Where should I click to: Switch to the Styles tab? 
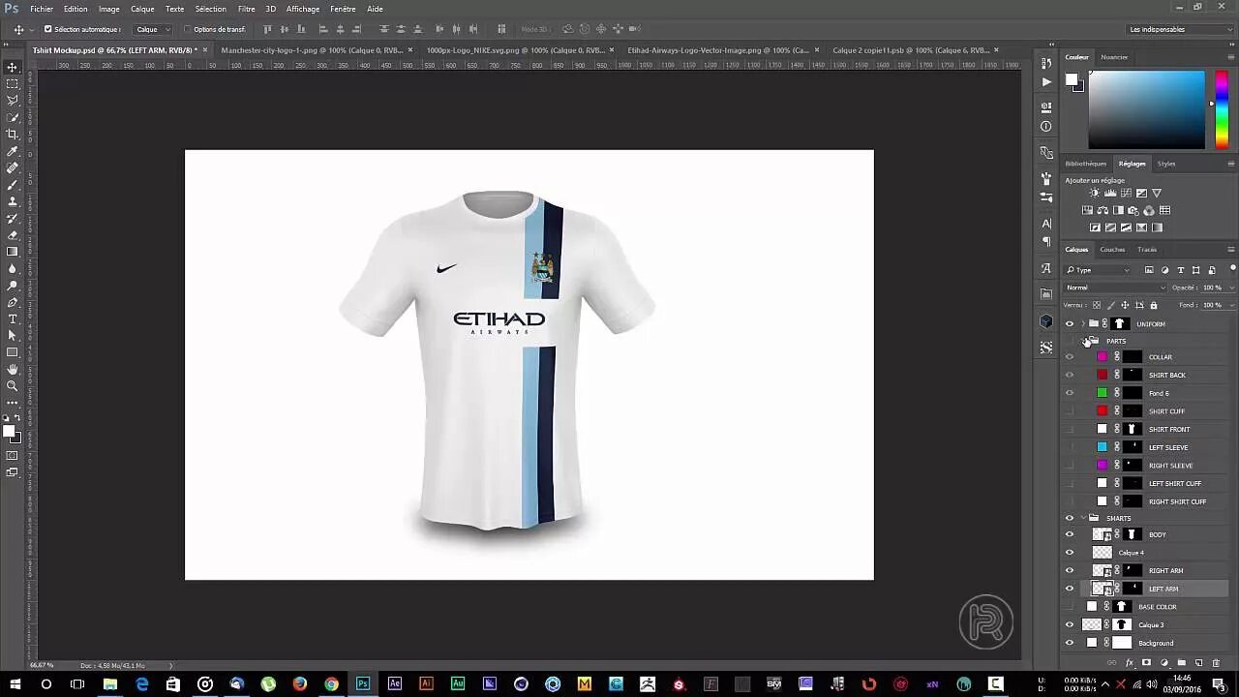(1166, 164)
